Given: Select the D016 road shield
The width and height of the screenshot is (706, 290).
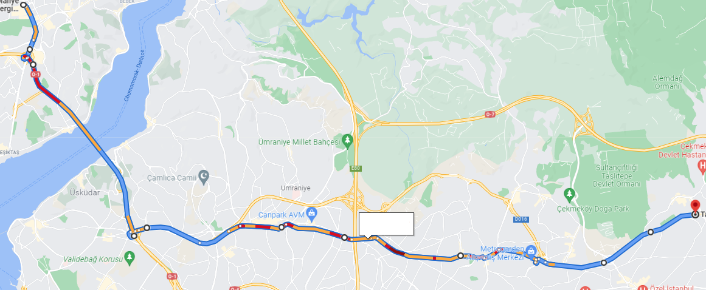Looking at the screenshot, I should [x=521, y=219].
